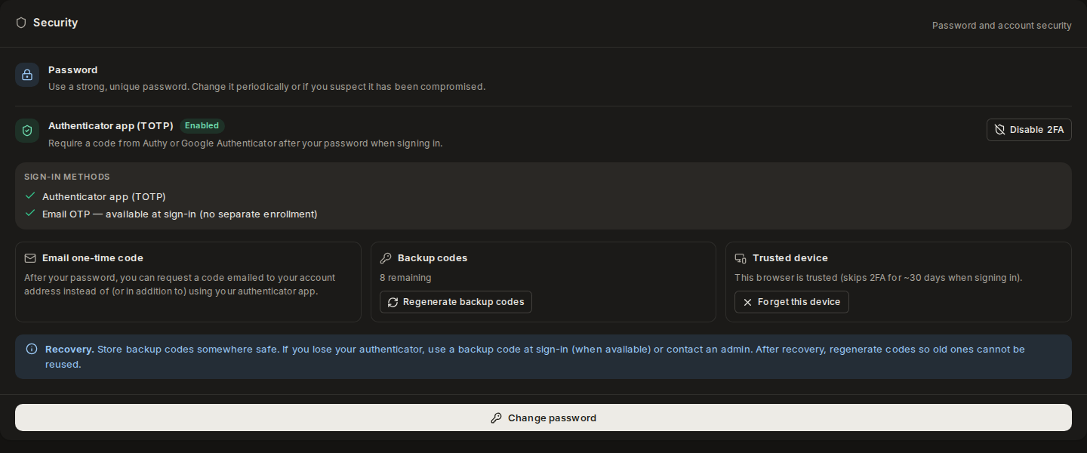
Task: Click the Password lock icon
Action: pyautogui.click(x=27, y=75)
